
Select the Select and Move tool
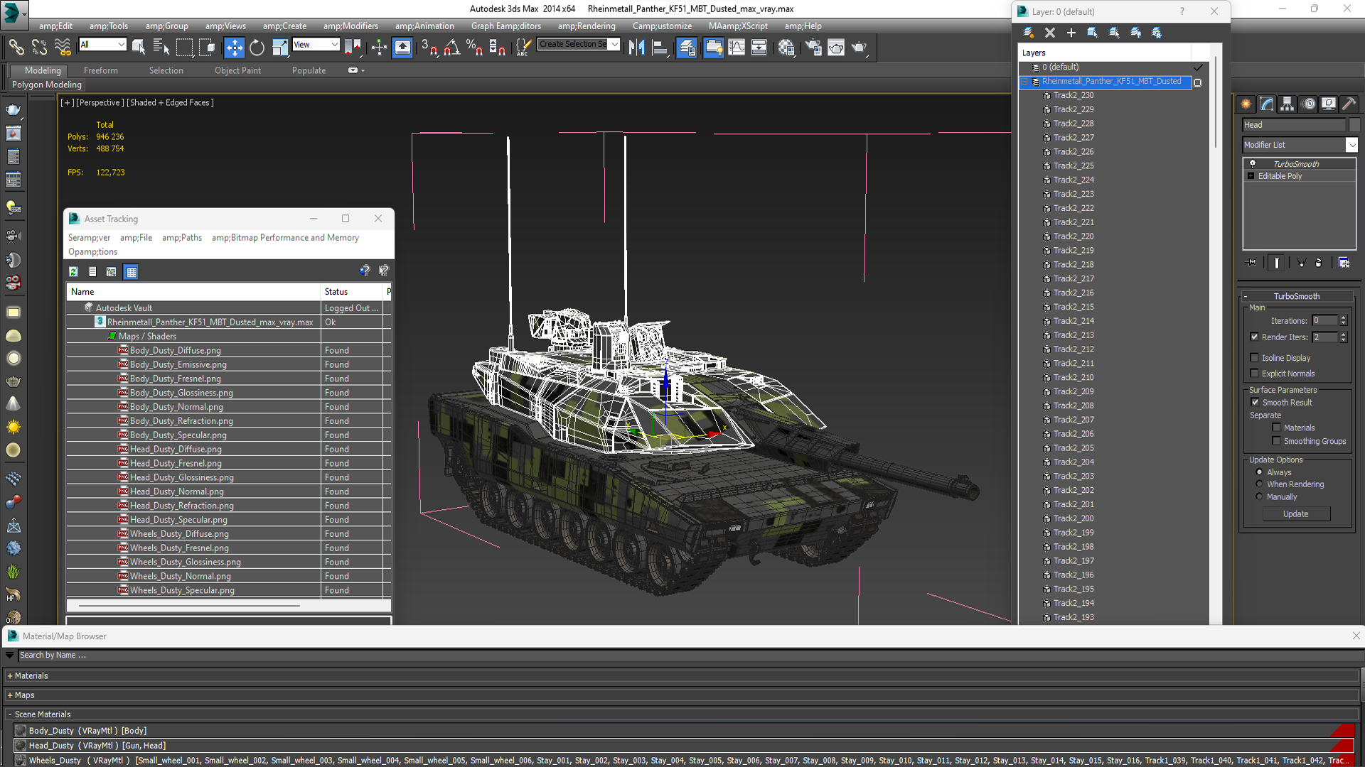[234, 48]
